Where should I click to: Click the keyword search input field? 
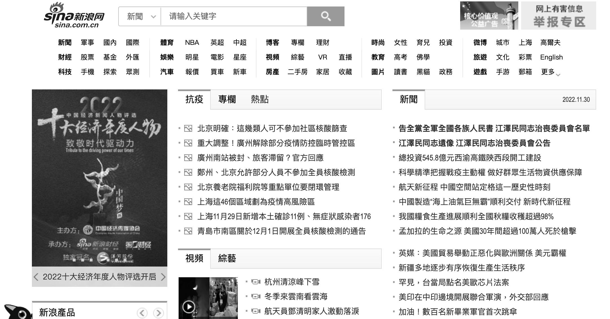234,16
